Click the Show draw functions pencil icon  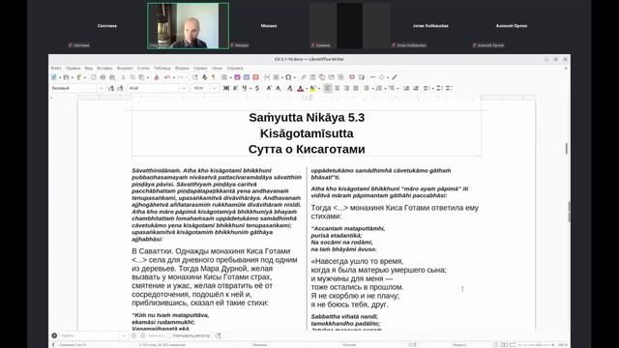[x=395, y=77]
